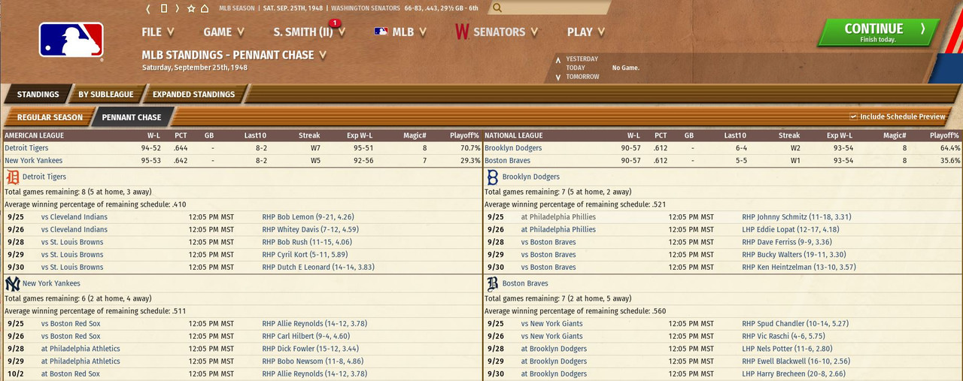Open New York Yankees link in standings table
The height and width of the screenshot is (381, 963).
click(33, 161)
